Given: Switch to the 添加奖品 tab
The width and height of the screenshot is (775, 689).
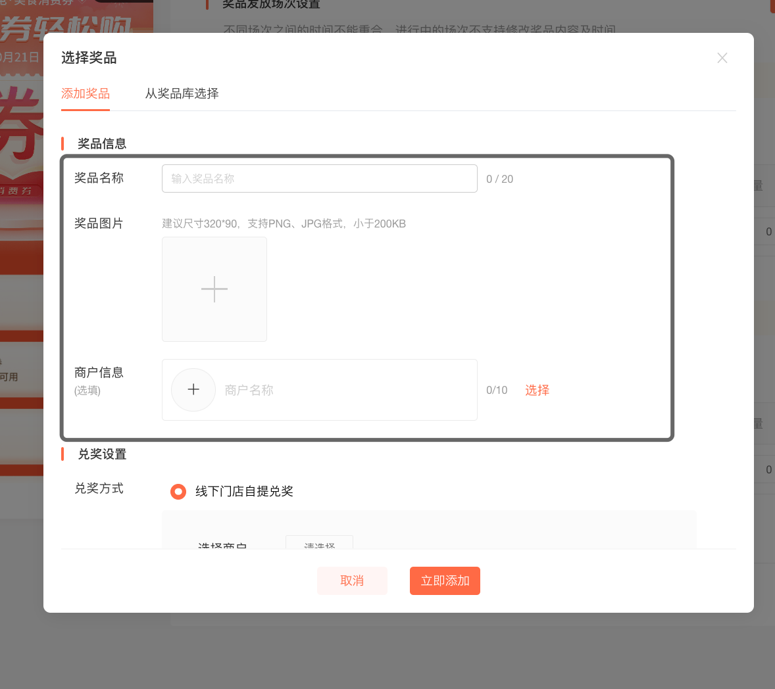Looking at the screenshot, I should [x=86, y=94].
